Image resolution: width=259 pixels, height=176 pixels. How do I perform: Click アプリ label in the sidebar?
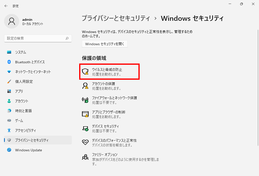pyautogui.click(x=19, y=91)
